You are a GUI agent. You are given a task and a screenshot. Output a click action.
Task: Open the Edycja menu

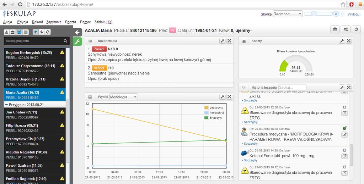(x=22, y=22)
